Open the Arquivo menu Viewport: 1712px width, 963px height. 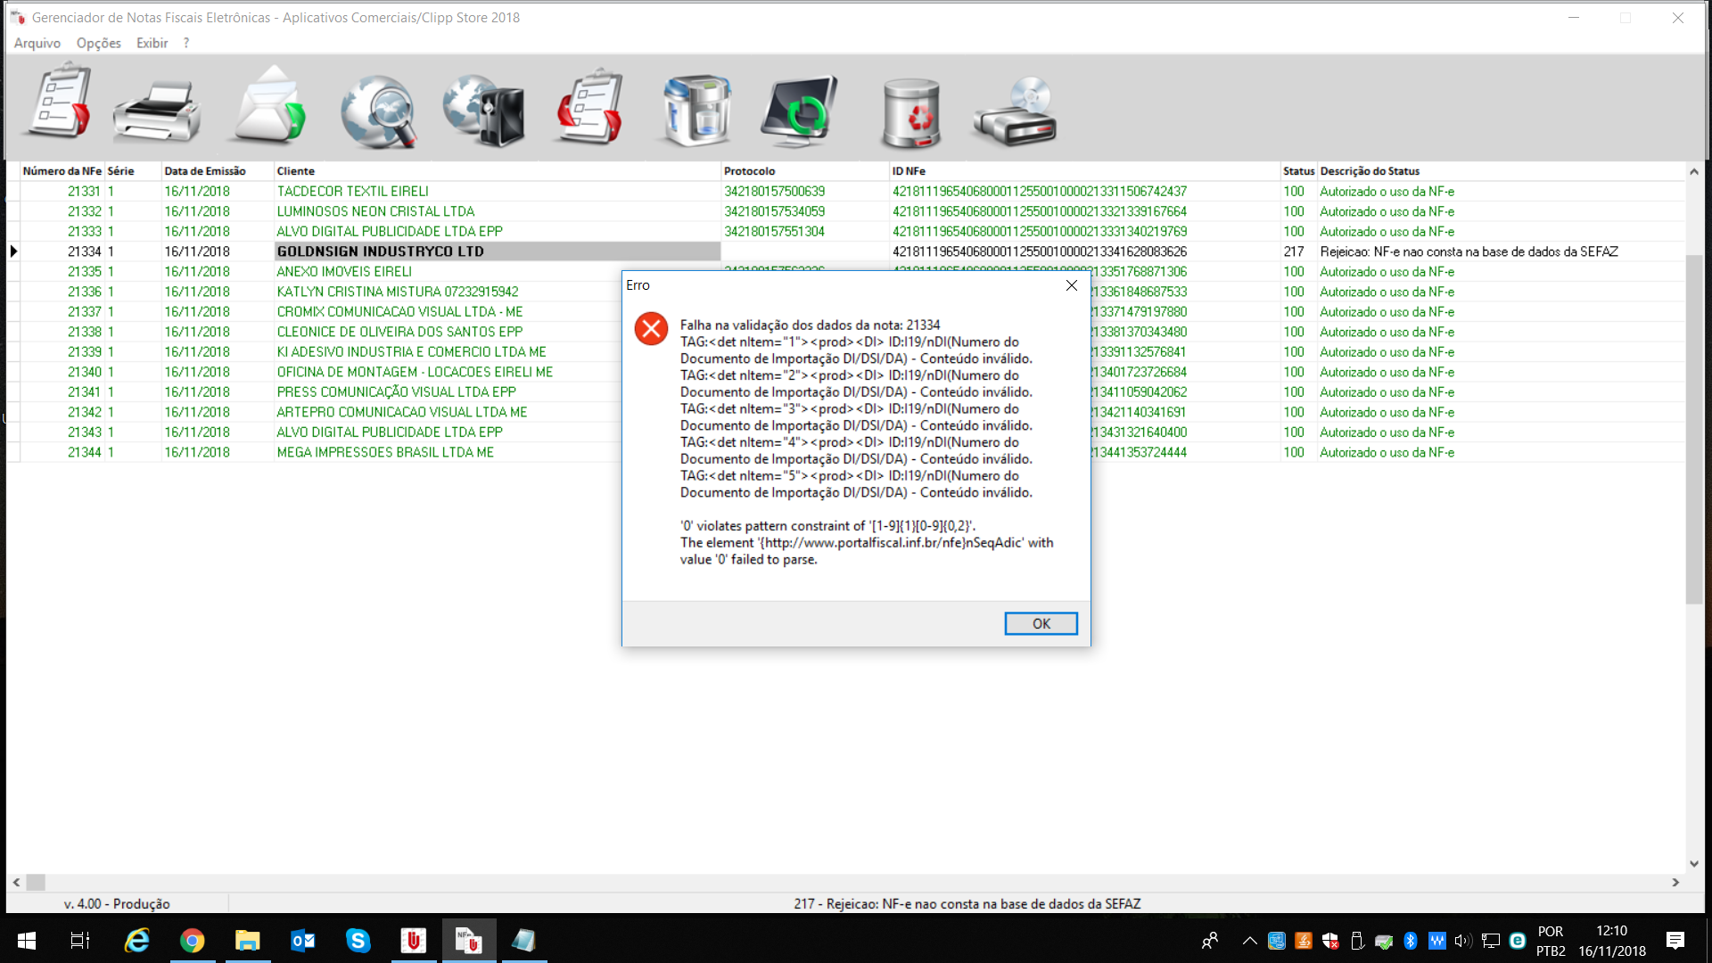click(37, 43)
